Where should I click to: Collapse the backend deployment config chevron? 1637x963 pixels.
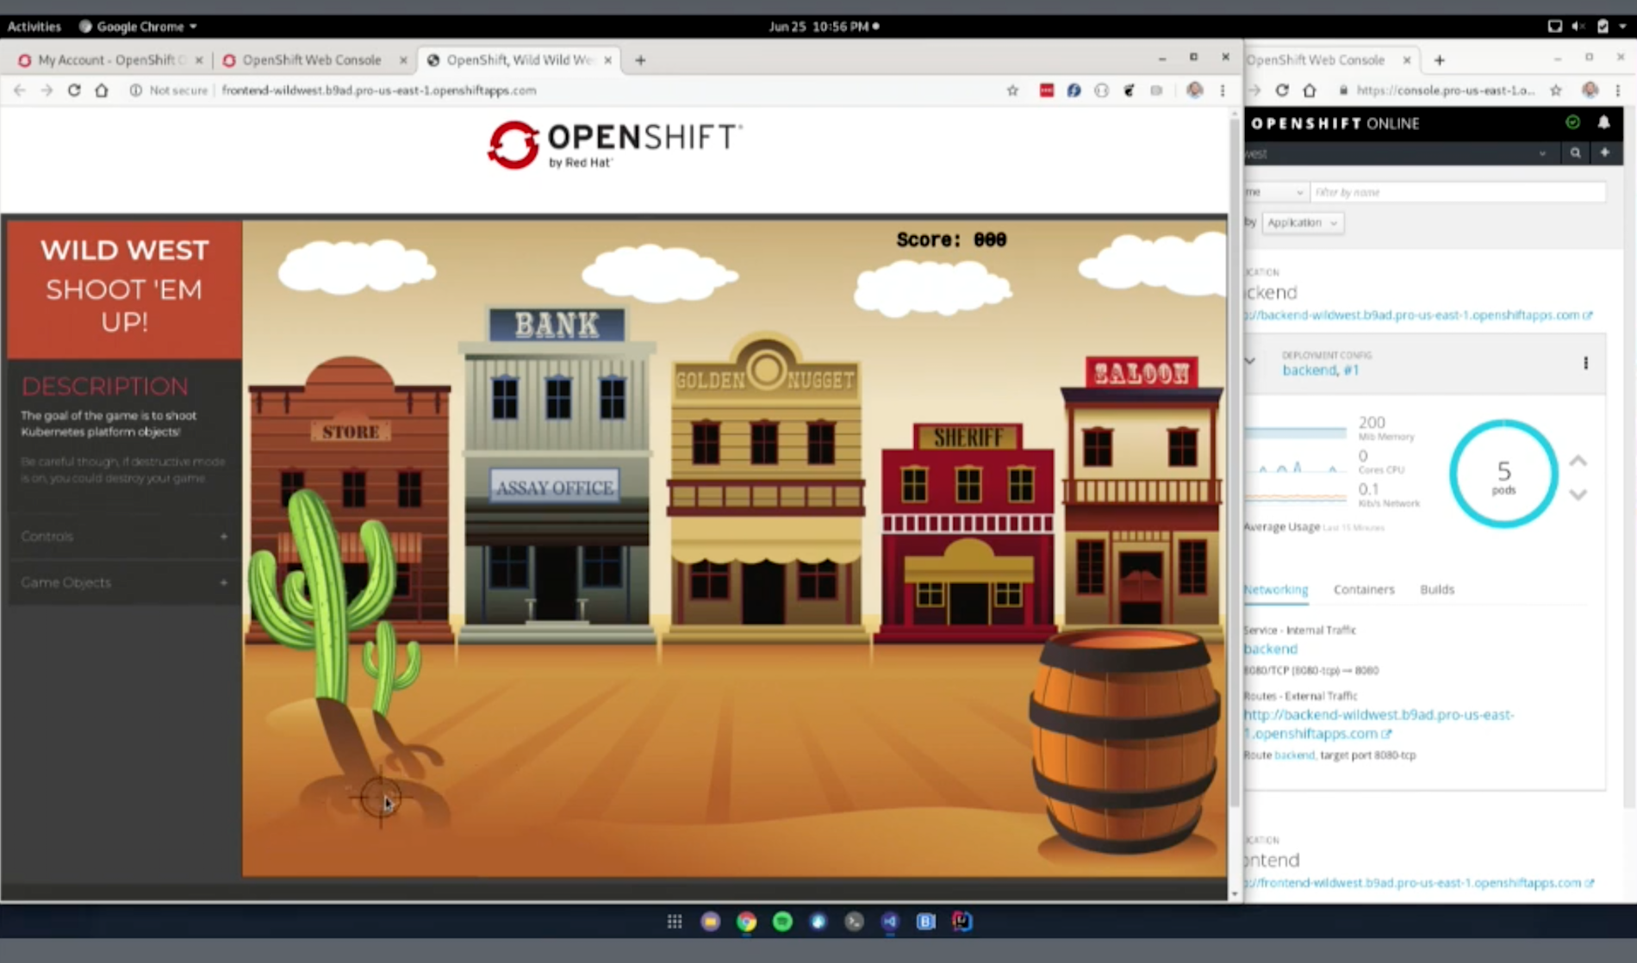tap(1250, 362)
